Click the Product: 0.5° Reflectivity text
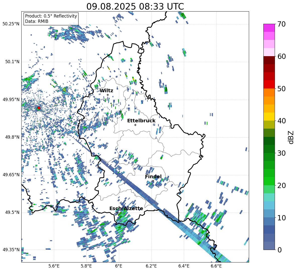Viewport: 297px width, 271px height. click(51, 16)
